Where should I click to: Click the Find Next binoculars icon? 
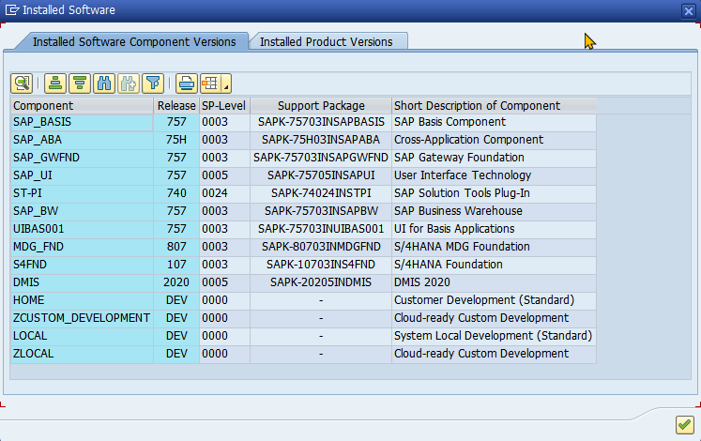[129, 84]
